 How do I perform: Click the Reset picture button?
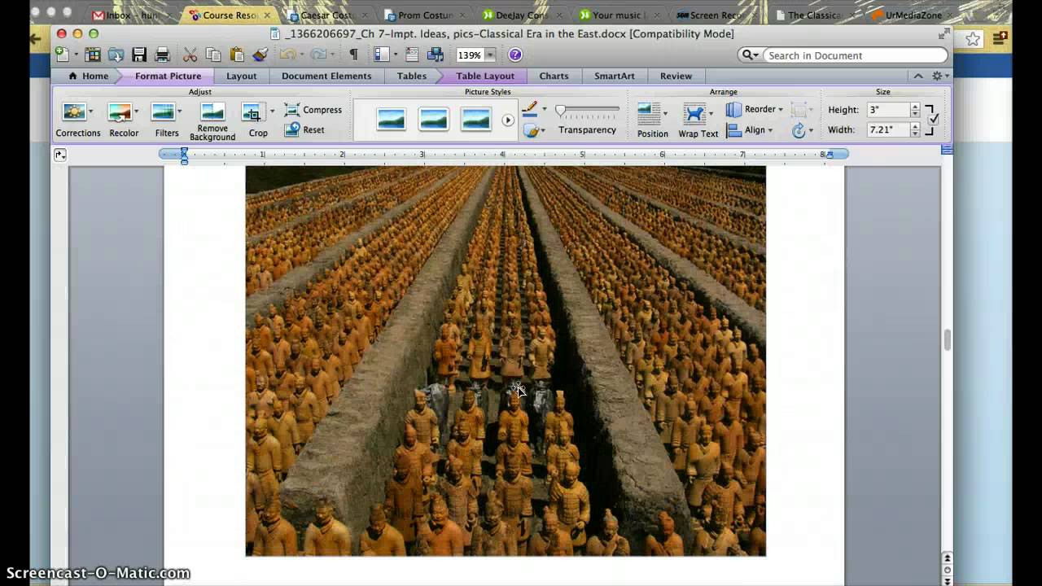coord(304,129)
